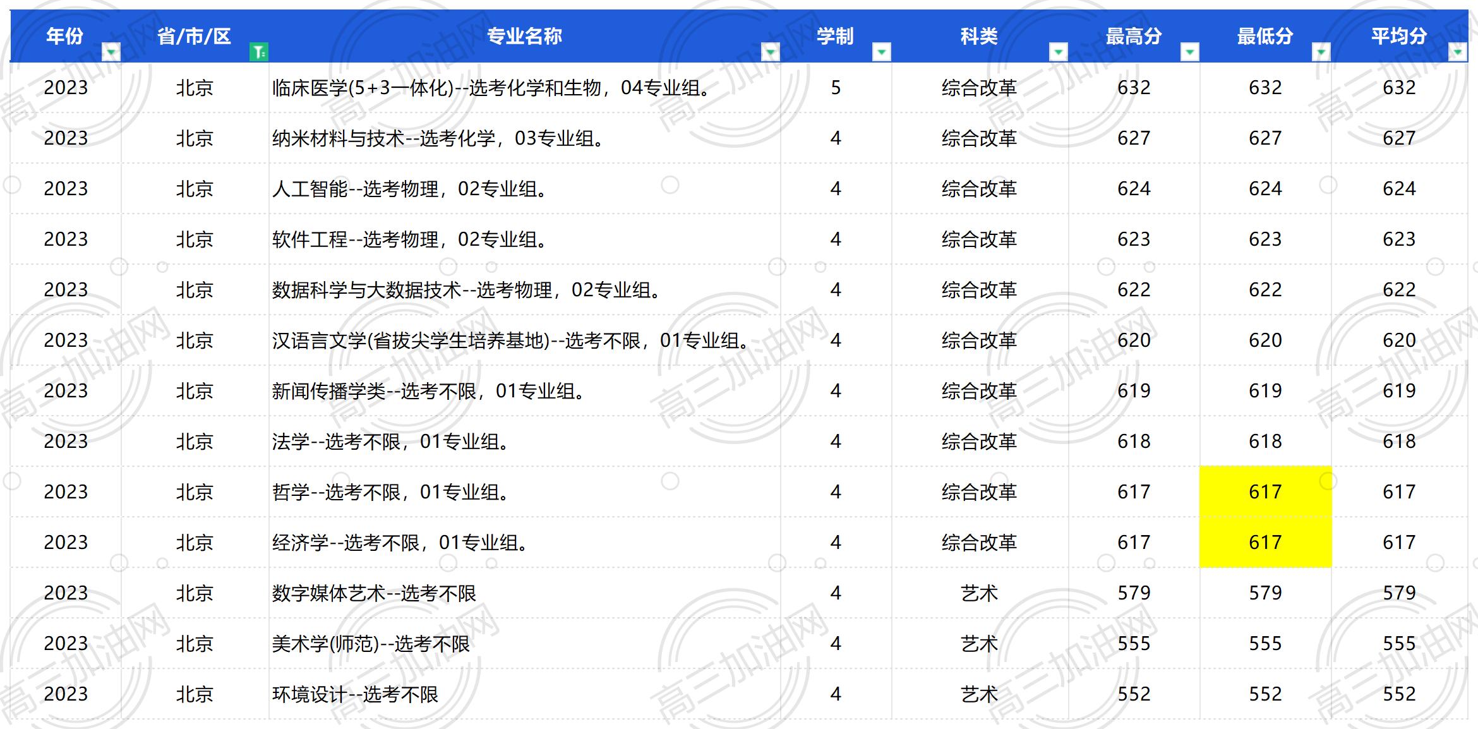The width and height of the screenshot is (1478, 729).
Task: Select the 最高分 623 cell
Action: coord(1134,239)
